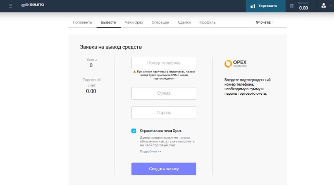Focus the Сумма input field

[x=164, y=93]
